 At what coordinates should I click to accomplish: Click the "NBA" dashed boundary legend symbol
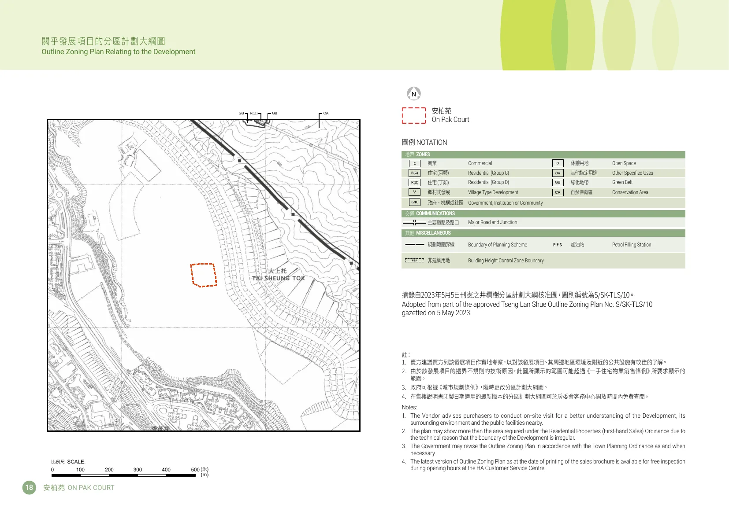click(414, 261)
